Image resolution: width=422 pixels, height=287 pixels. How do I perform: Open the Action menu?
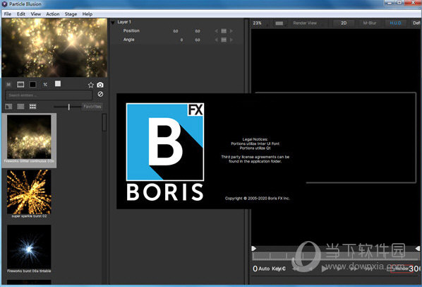click(52, 14)
